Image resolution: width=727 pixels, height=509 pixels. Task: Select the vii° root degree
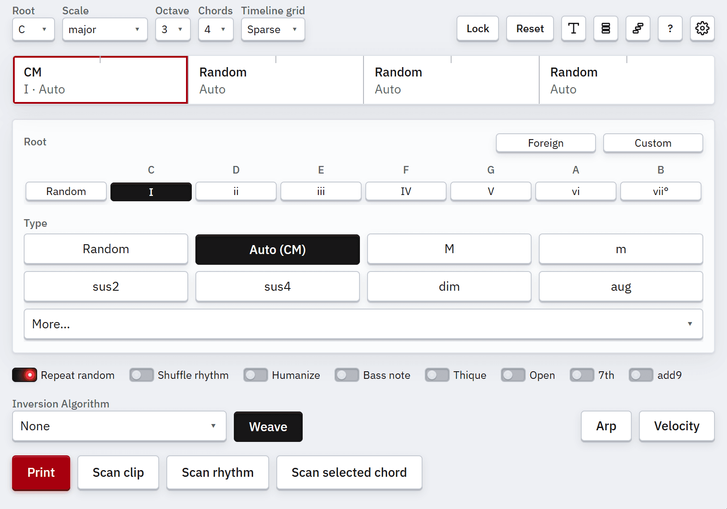(661, 191)
